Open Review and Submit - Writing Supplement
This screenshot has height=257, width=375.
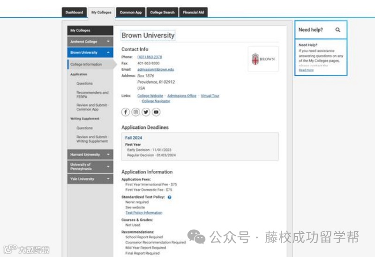tap(92, 139)
